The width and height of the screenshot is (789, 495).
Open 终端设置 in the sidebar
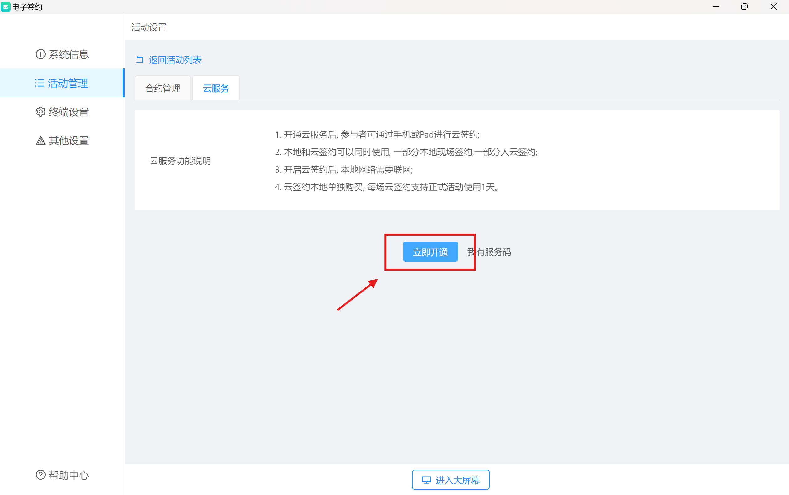69,112
